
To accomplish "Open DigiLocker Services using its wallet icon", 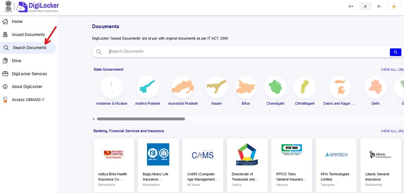I will coord(6,74).
